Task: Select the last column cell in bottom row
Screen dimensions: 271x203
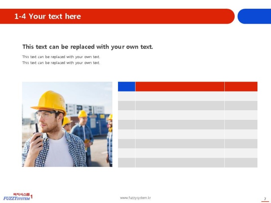Action: point(241,163)
